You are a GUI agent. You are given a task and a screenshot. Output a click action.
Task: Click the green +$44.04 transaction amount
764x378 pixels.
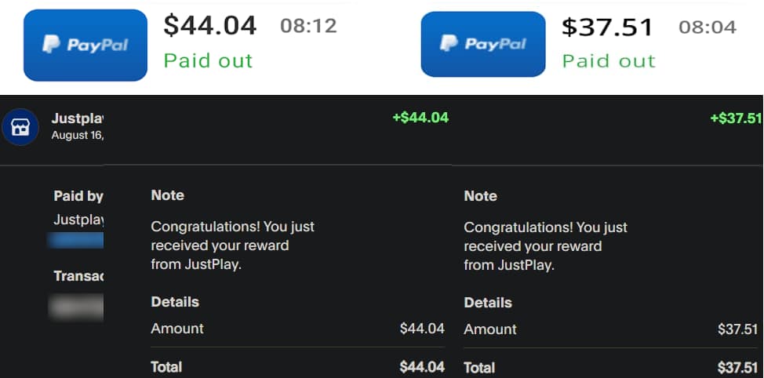click(x=420, y=118)
